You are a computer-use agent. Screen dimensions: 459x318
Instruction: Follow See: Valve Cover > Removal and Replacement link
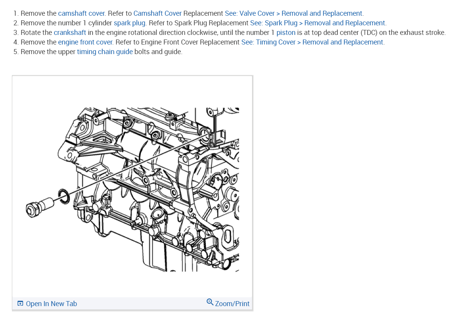[x=293, y=13]
